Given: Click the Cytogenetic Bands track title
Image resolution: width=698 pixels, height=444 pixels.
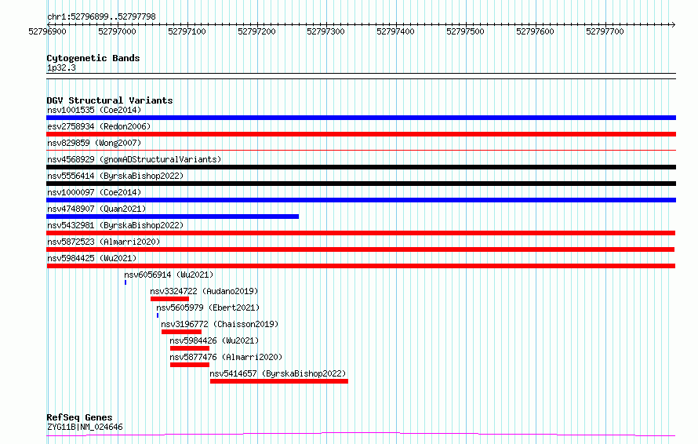Looking at the screenshot, I should [93, 58].
